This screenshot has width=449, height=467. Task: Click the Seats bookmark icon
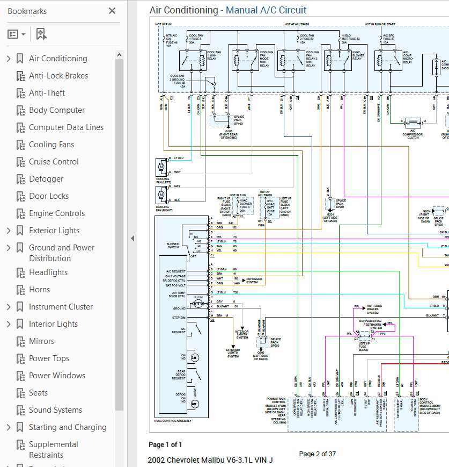coord(20,393)
